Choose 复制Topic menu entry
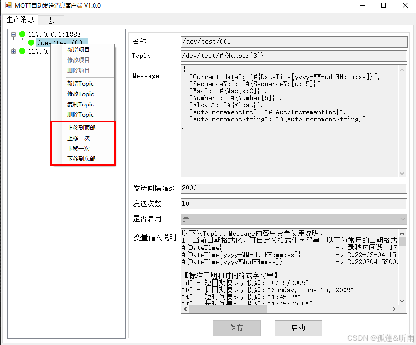 [x=80, y=104]
